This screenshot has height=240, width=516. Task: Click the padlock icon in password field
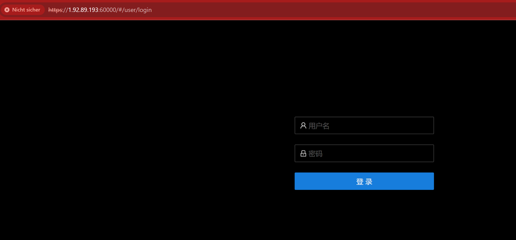(303, 153)
